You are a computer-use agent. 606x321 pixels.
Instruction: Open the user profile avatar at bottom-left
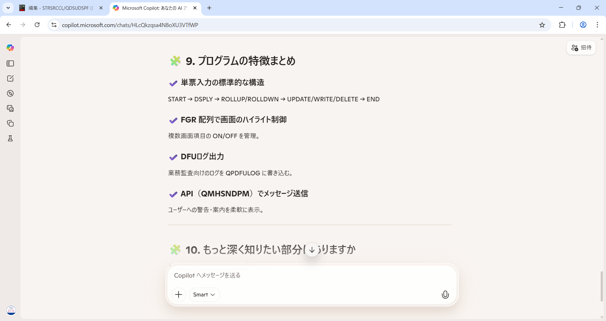[x=11, y=310]
